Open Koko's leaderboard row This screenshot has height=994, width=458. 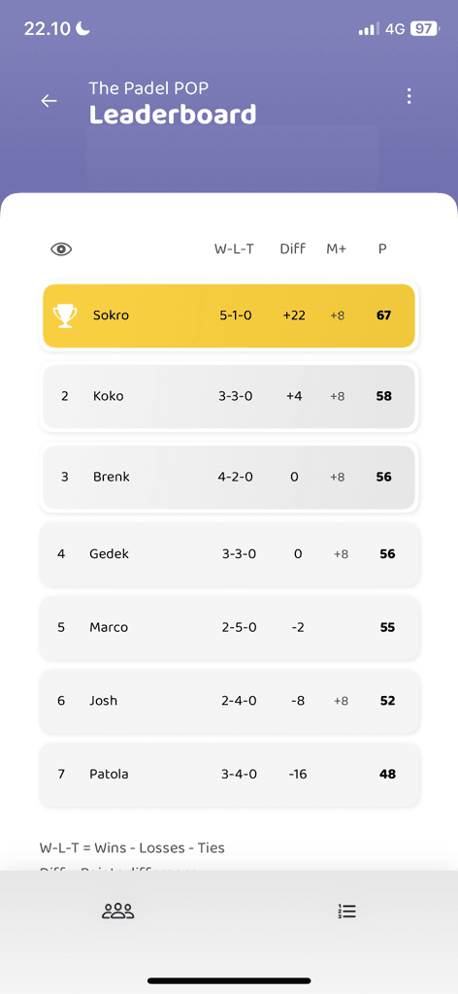[229, 396]
